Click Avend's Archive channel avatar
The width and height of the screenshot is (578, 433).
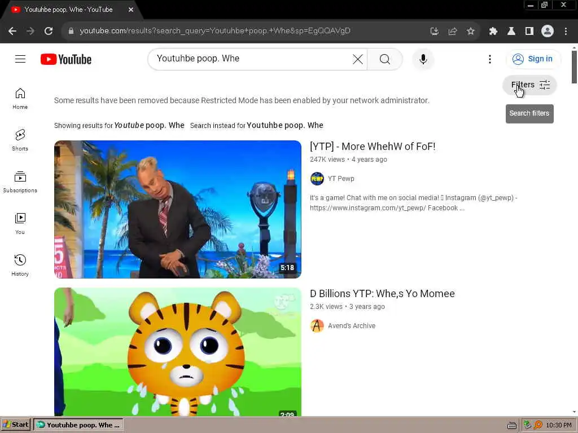click(317, 326)
